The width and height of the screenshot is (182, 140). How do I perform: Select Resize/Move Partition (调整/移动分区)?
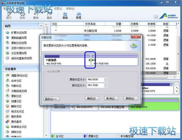pyautogui.click(x=17, y=76)
